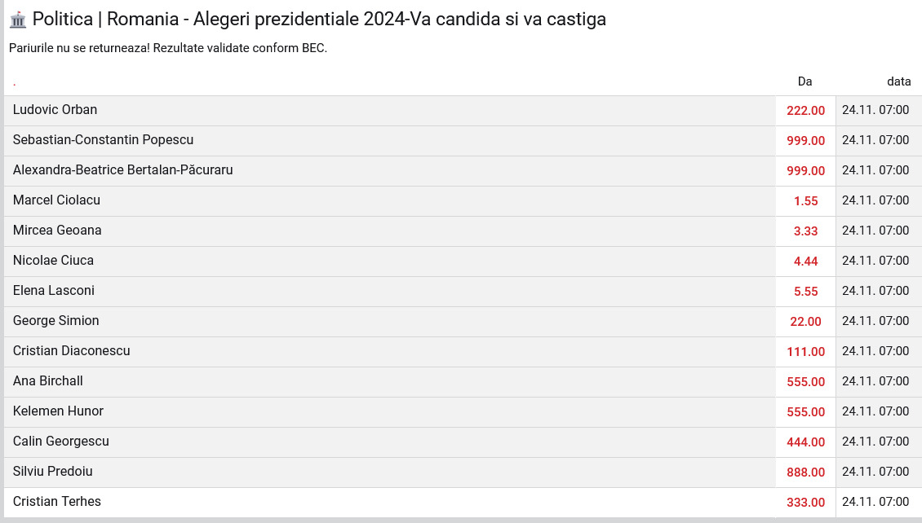Choose 999.00 odds for Alexandra-Beatrice Bertalan-Păcuraru
The height and width of the screenshot is (523, 922).
tap(805, 171)
